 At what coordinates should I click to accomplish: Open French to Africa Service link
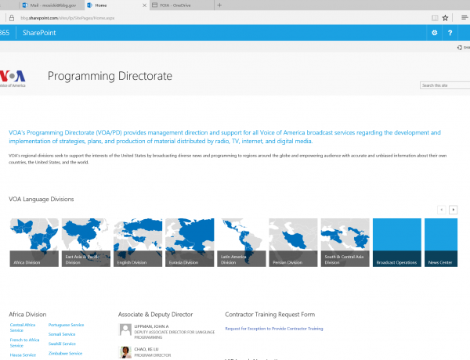(24, 343)
